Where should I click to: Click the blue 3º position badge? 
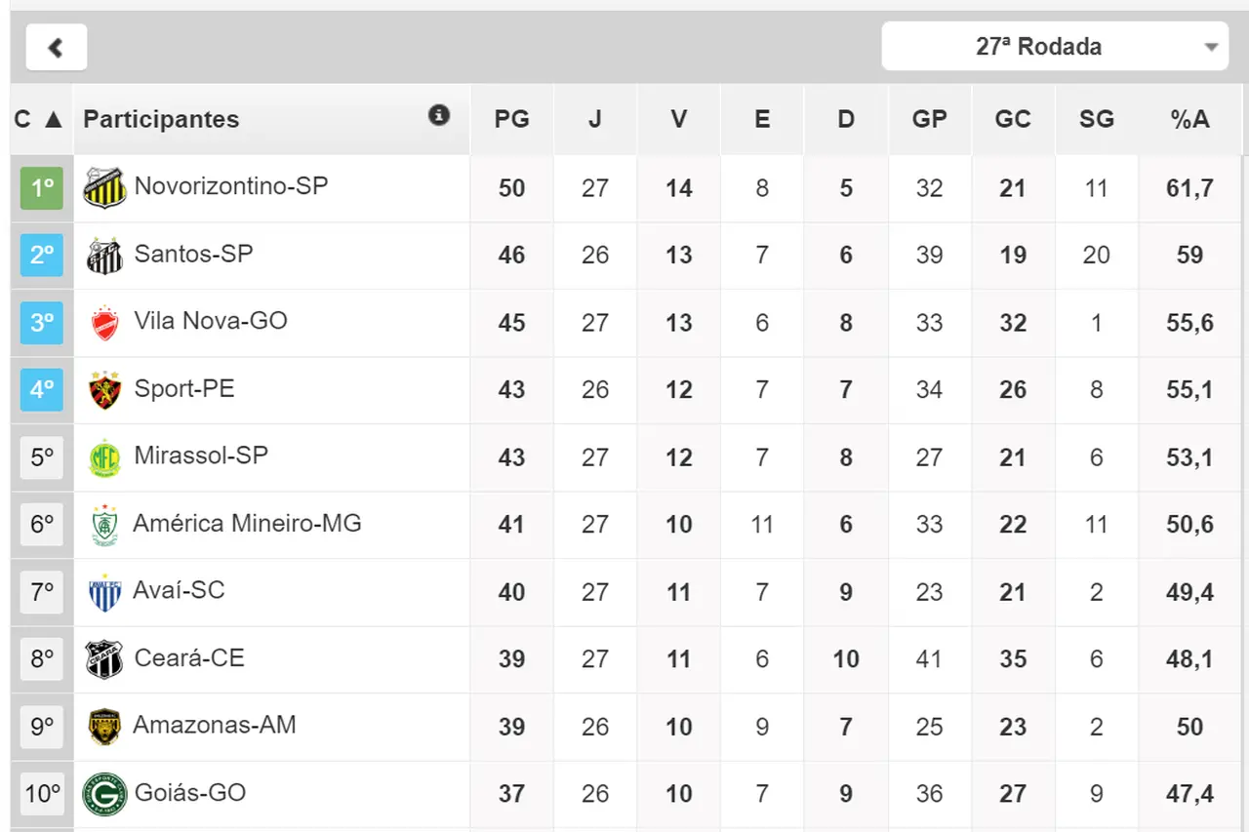pyautogui.click(x=42, y=323)
